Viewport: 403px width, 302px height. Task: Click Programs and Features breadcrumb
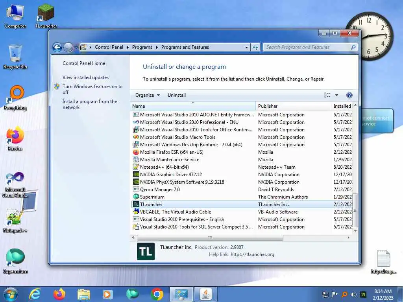(x=185, y=47)
